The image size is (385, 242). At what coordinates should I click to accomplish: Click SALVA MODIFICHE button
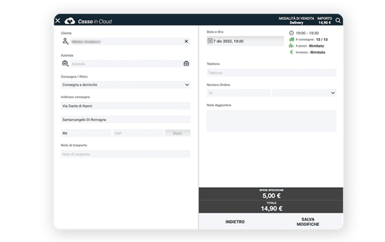point(307,221)
